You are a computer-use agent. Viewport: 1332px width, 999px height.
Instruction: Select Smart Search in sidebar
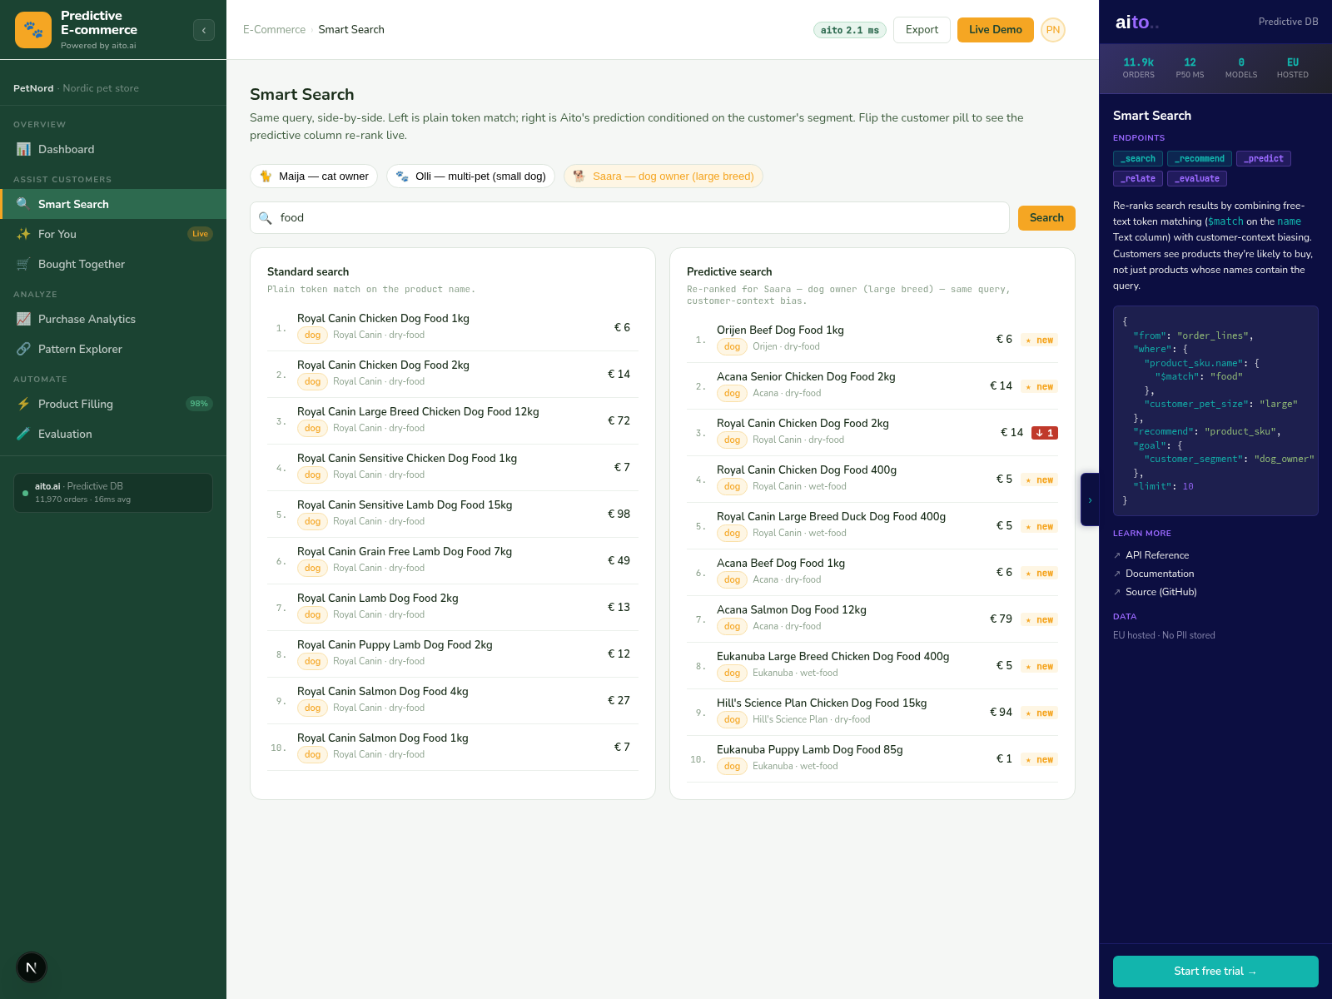113,204
